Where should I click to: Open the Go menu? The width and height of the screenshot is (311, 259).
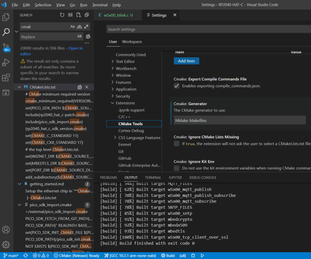[x=72, y=5]
